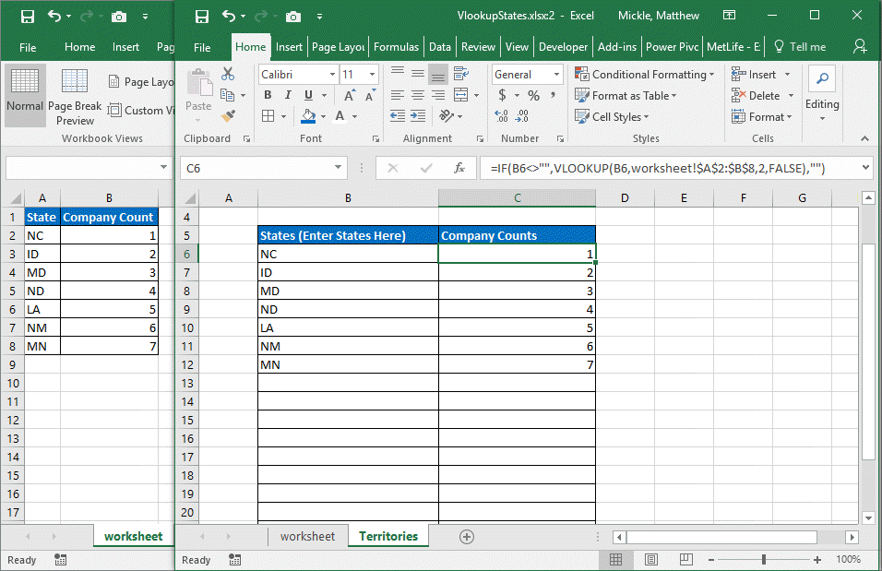The image size is (882, 571).
Task: Collapse the ribbon with the caret
Action: click(x=864, y=138)
